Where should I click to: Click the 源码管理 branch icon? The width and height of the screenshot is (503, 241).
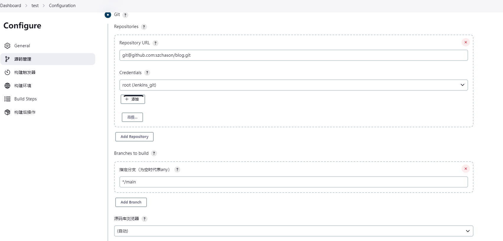7,59
